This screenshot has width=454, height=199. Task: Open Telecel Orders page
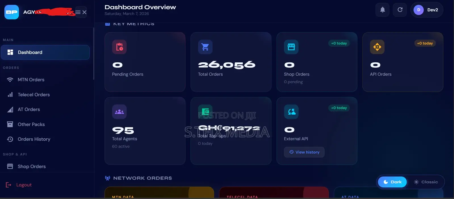(45, 95)
